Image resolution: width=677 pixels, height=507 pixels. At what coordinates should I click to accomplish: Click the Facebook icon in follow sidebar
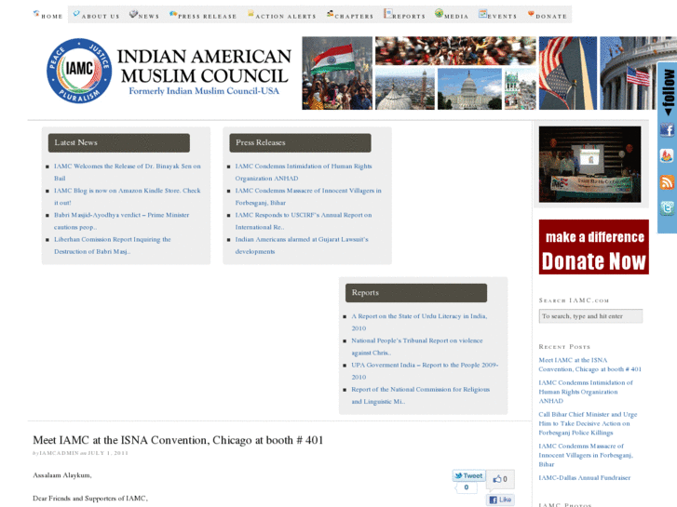coord(667,129)
